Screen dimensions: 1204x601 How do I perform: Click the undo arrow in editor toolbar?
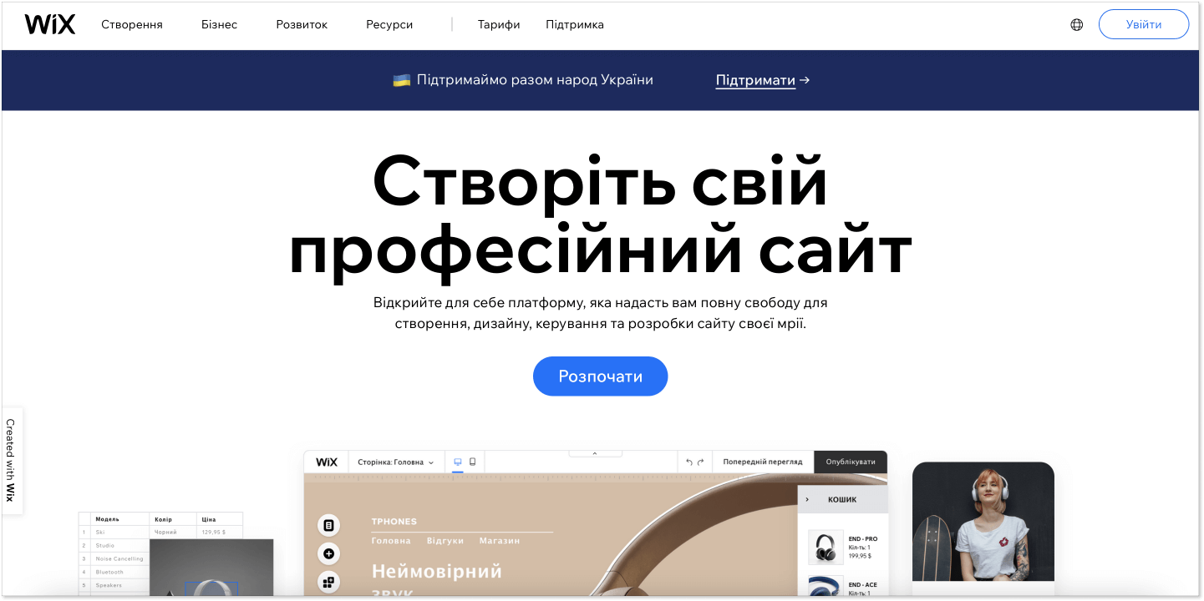point(689,462)
